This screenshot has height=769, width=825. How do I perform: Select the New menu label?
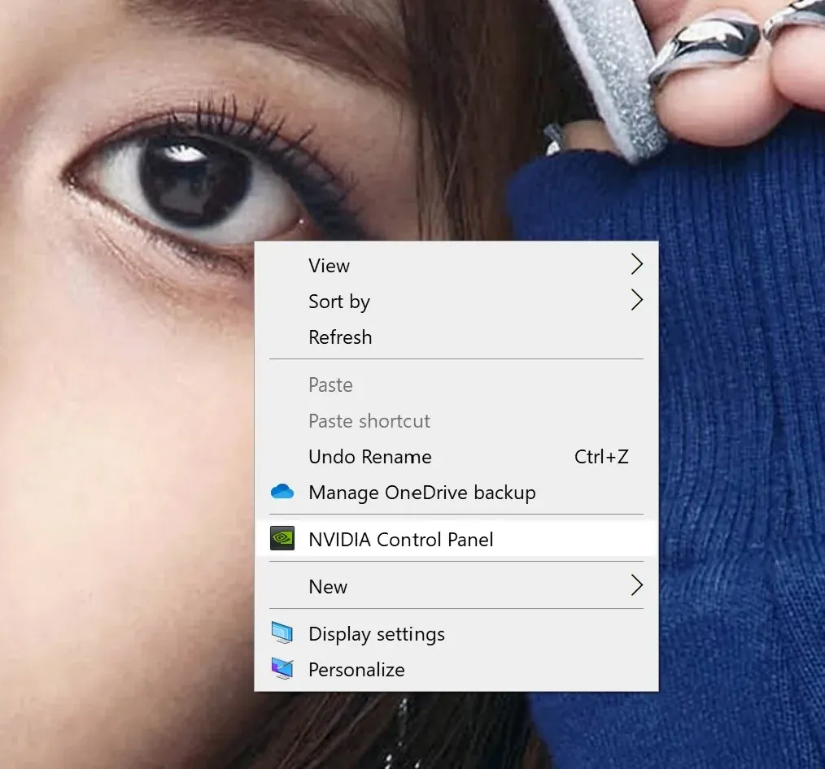point(328,587)
